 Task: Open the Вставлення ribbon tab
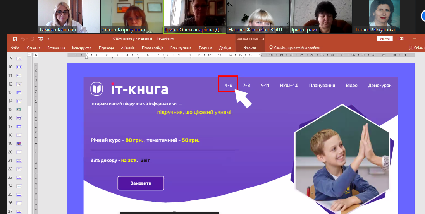[x=56, y=48]
